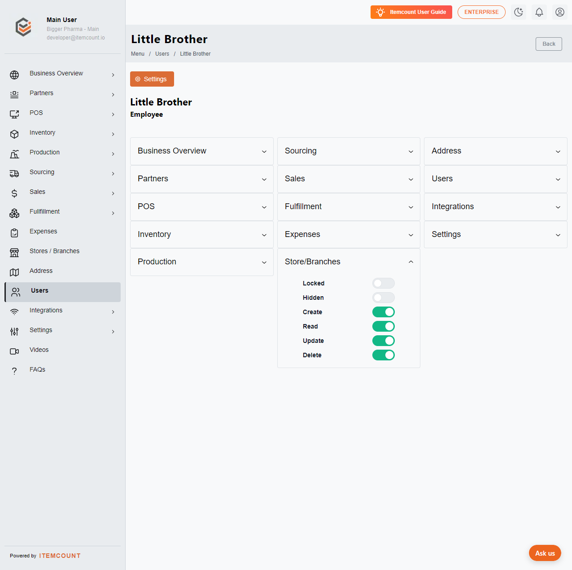This screenshot has width=572, height=570.
Task: Click the Expenses clipboard icon
Action: pyautogui.click(x=14, y=233)
